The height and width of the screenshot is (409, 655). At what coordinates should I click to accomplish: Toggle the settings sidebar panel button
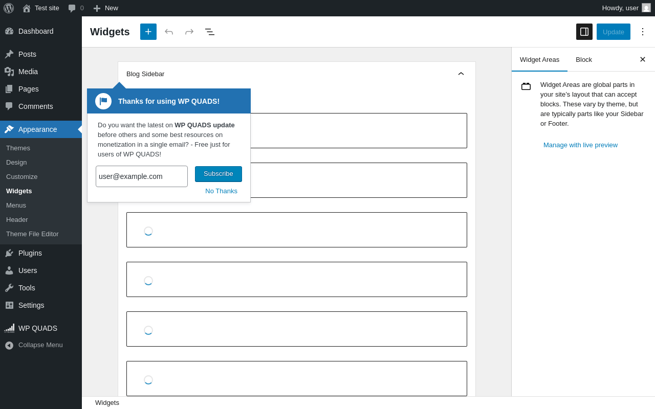click(584, 32)
